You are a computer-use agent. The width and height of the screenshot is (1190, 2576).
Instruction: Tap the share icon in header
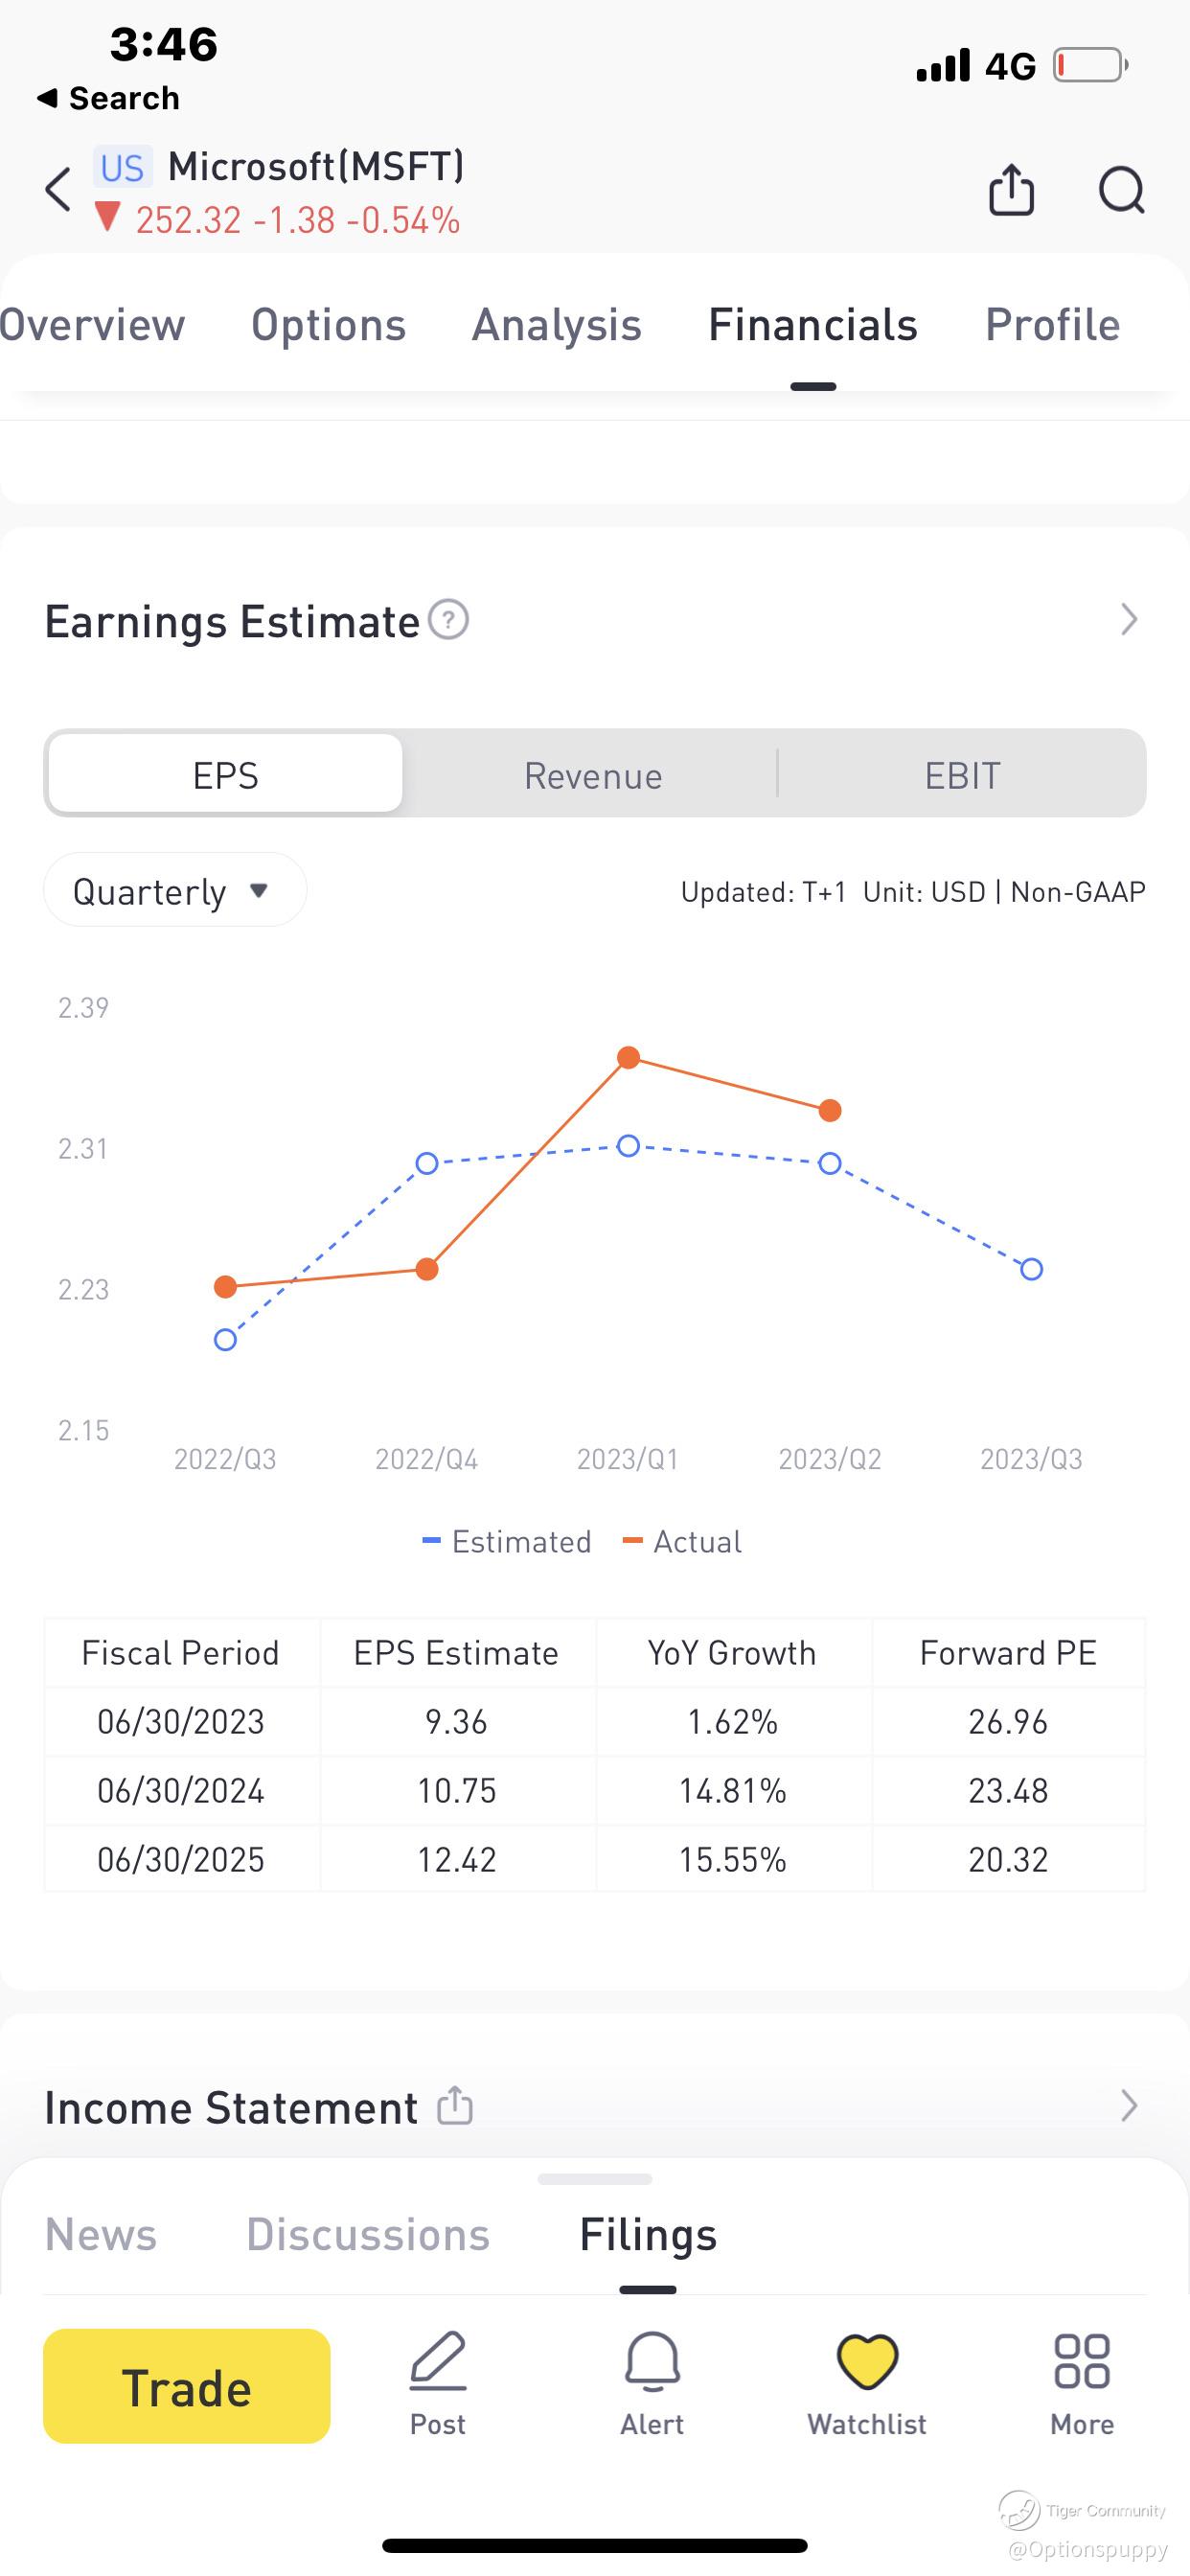(1011, 190)
